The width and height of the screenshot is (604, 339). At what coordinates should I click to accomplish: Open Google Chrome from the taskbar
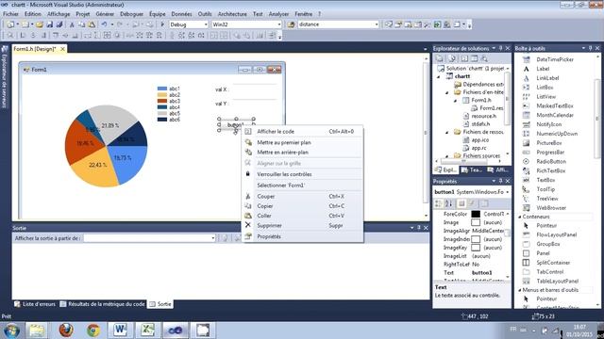click(x=93, y=330)
